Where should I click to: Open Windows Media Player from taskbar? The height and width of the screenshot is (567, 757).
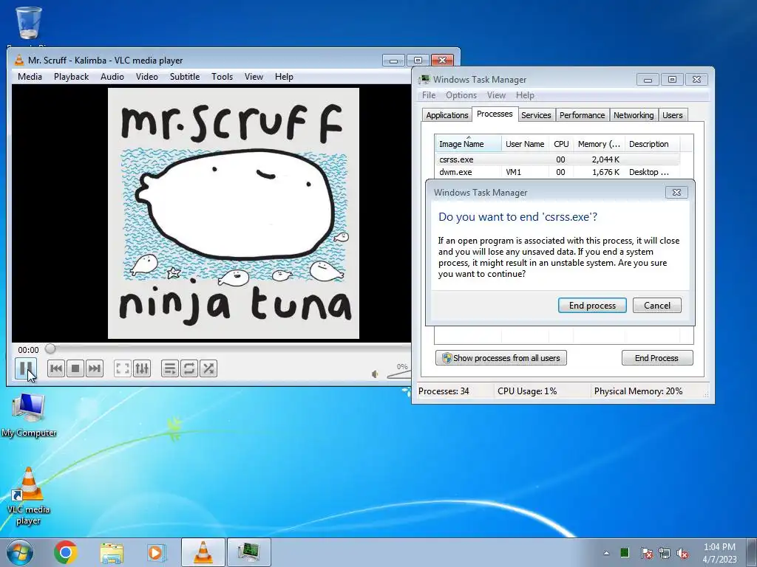[156, 552]
